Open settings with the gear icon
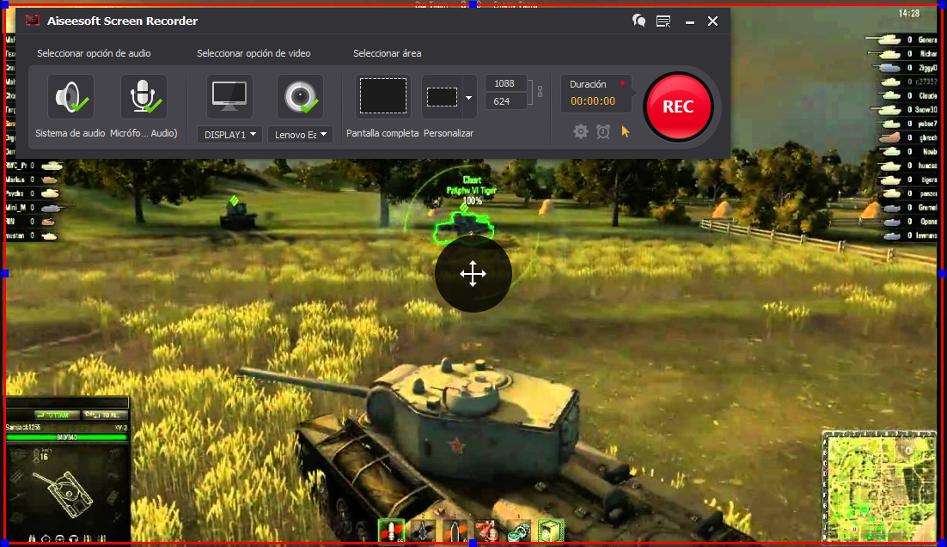This screenshot has width=947, height=547. click(x=580, y=131)
